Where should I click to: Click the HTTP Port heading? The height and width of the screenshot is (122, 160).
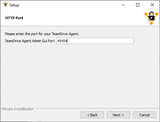coord(14,18)
